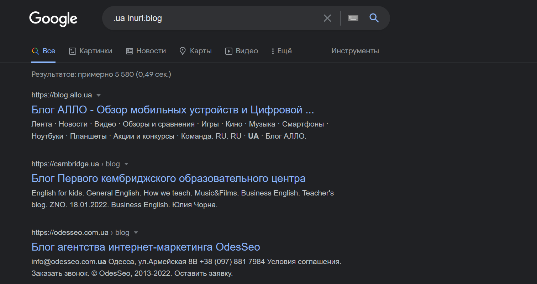Image resolution: width=537 pixels, height=284 pixels.
Task: Expand the arrow next to odesseo.com.ua › blog
Action: click(136, 233)
